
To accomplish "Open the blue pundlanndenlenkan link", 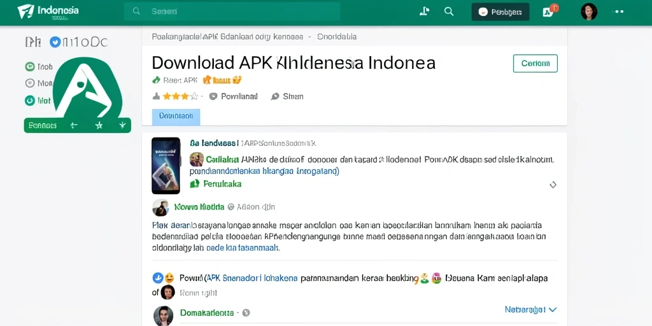I will tap(264, 171).
